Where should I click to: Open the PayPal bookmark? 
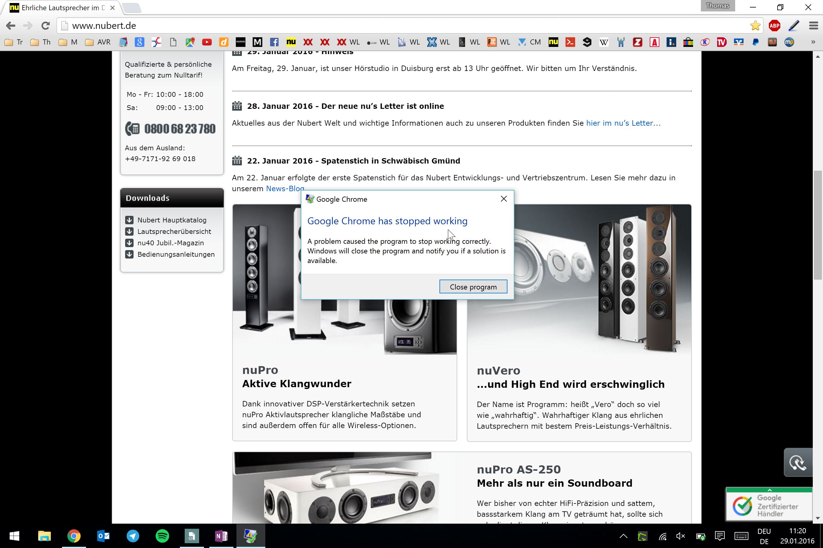click(755, 42)
